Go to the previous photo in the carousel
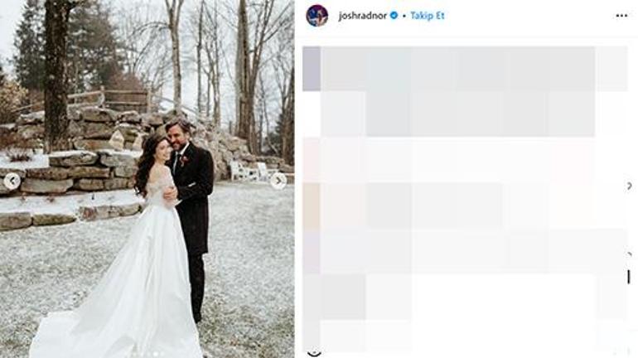 (12, 181)
